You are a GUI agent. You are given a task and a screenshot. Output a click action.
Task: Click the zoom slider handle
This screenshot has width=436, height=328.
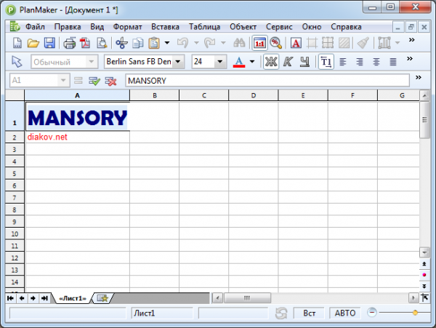coord(415,313)
